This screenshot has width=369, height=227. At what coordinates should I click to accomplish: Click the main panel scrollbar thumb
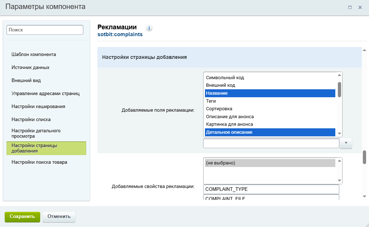pos(365,157)
